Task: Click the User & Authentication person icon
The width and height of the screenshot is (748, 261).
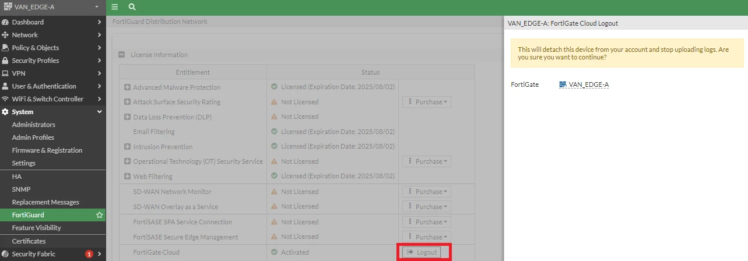Action: point(5,86)
